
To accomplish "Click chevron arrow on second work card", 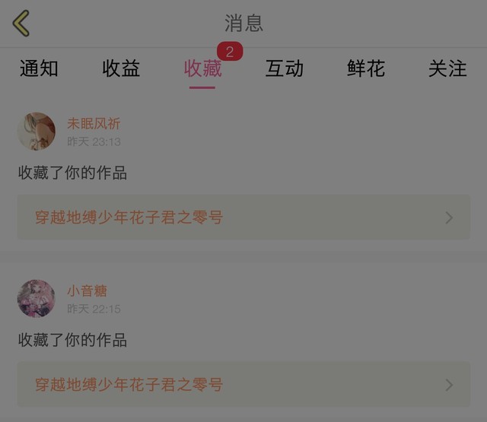I will pyautogui.click(x=449, y=385).
